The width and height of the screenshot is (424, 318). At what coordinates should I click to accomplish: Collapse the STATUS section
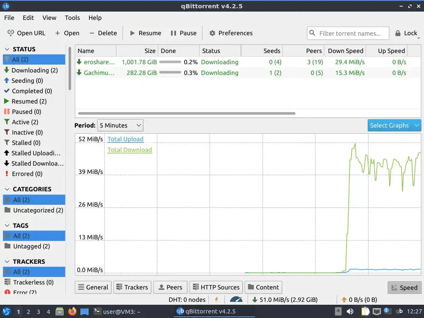pyautogui.click(x=7, y=49)
